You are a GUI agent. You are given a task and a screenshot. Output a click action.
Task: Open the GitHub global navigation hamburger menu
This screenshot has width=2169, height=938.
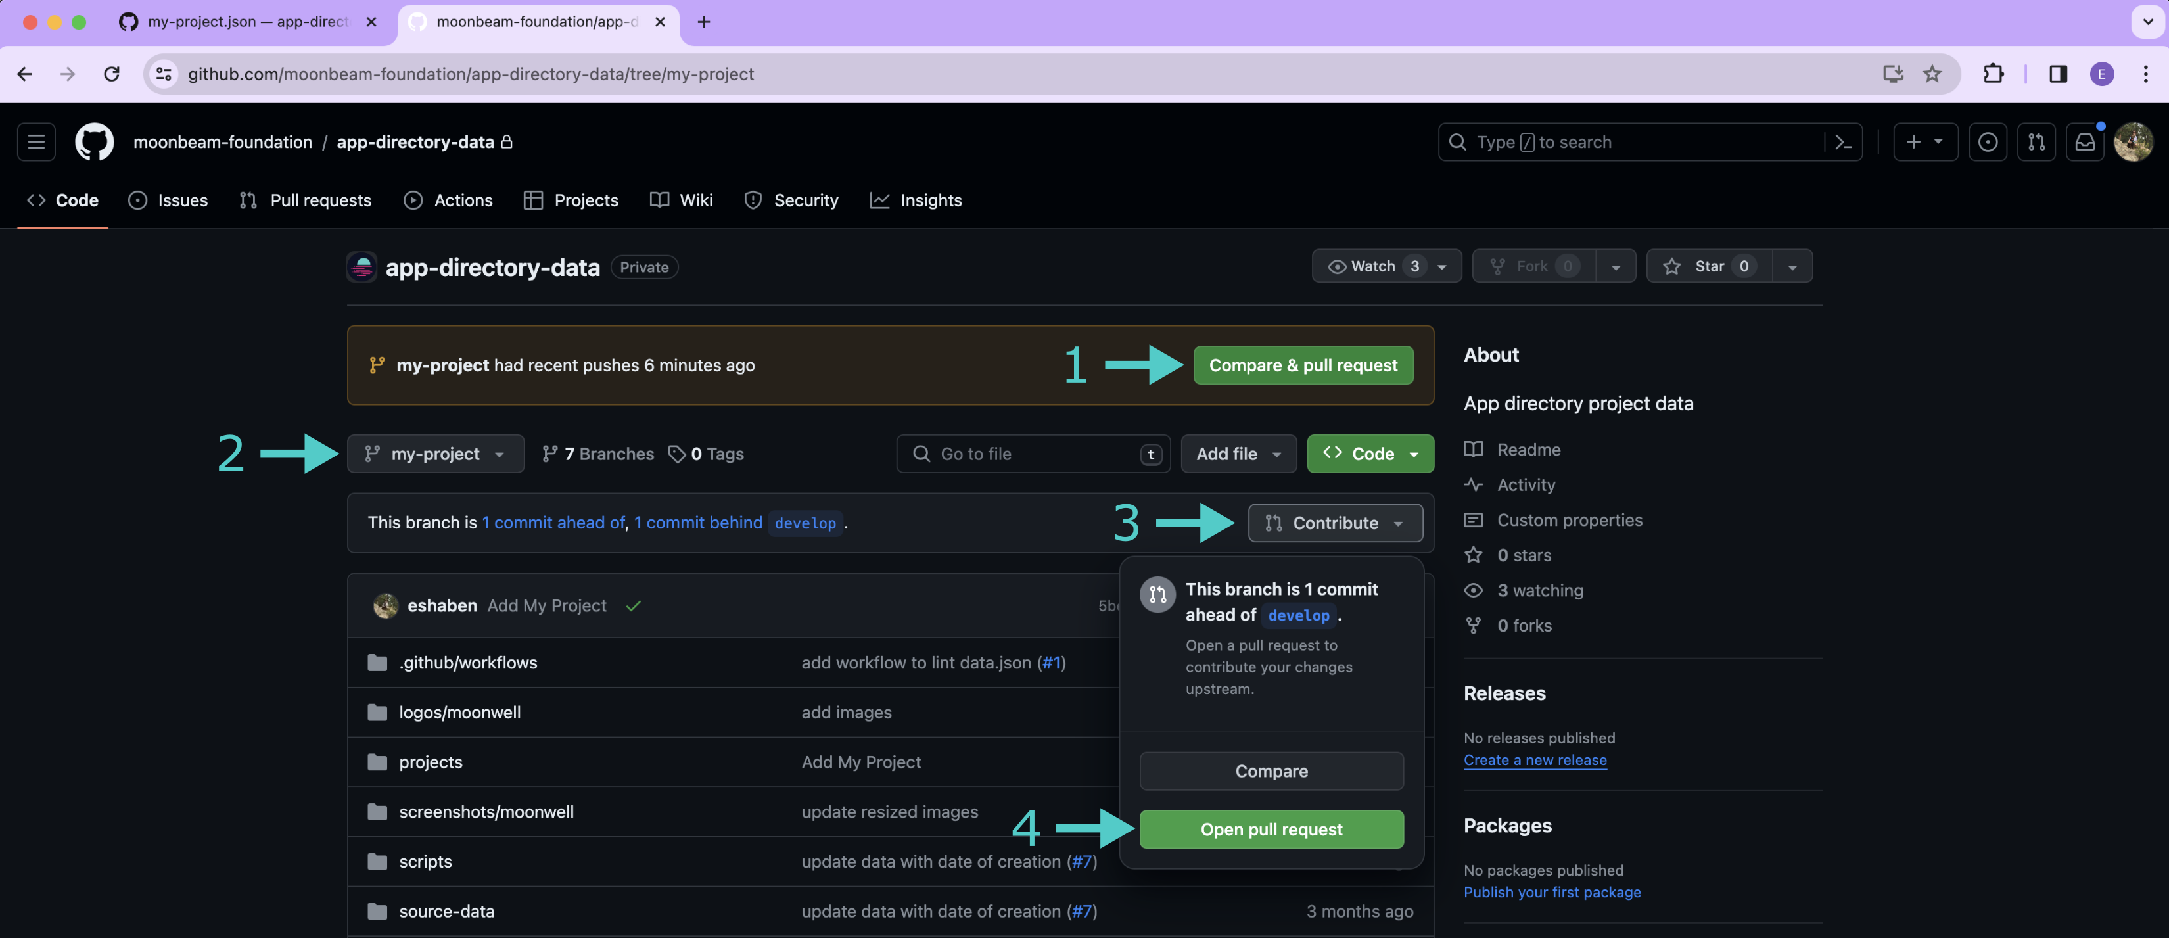[x=36, y=141]
